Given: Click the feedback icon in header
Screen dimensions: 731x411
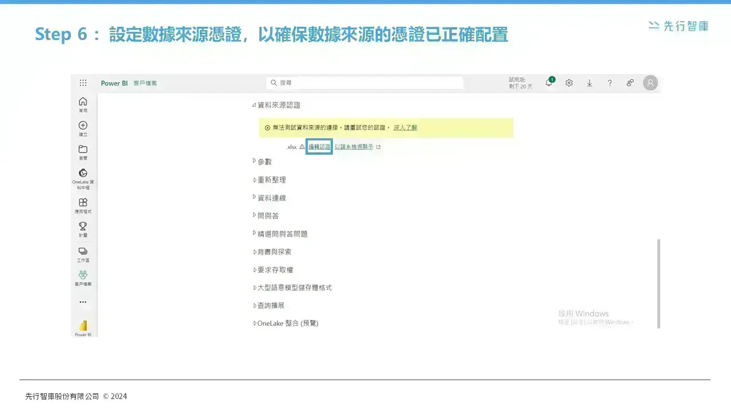Looking at the screenshot, I should pos(630,83).
